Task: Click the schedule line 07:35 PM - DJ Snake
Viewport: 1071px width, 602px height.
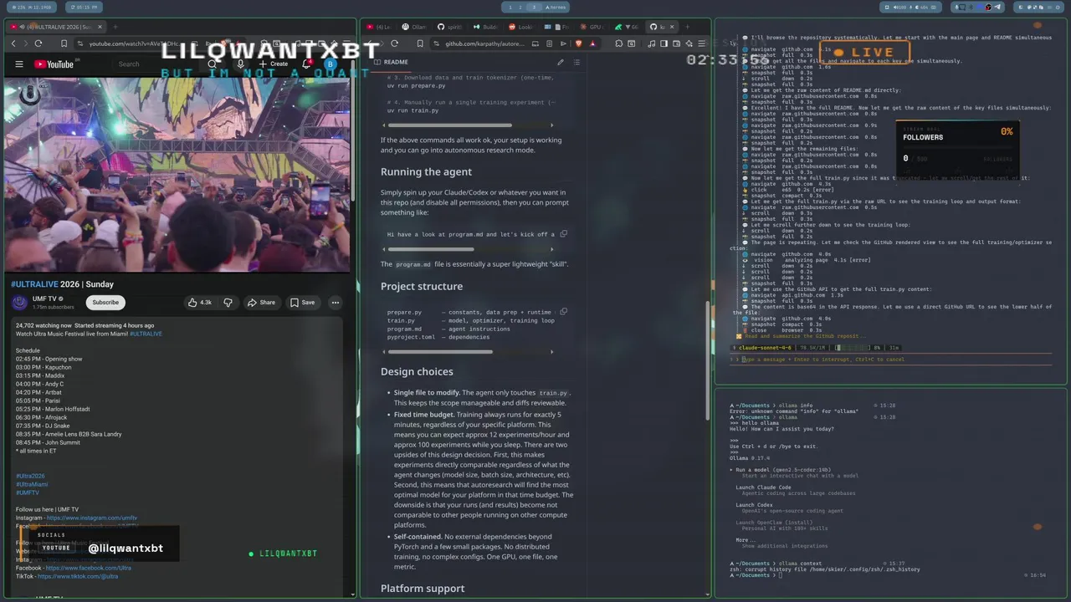Action: tap(43, 426)
